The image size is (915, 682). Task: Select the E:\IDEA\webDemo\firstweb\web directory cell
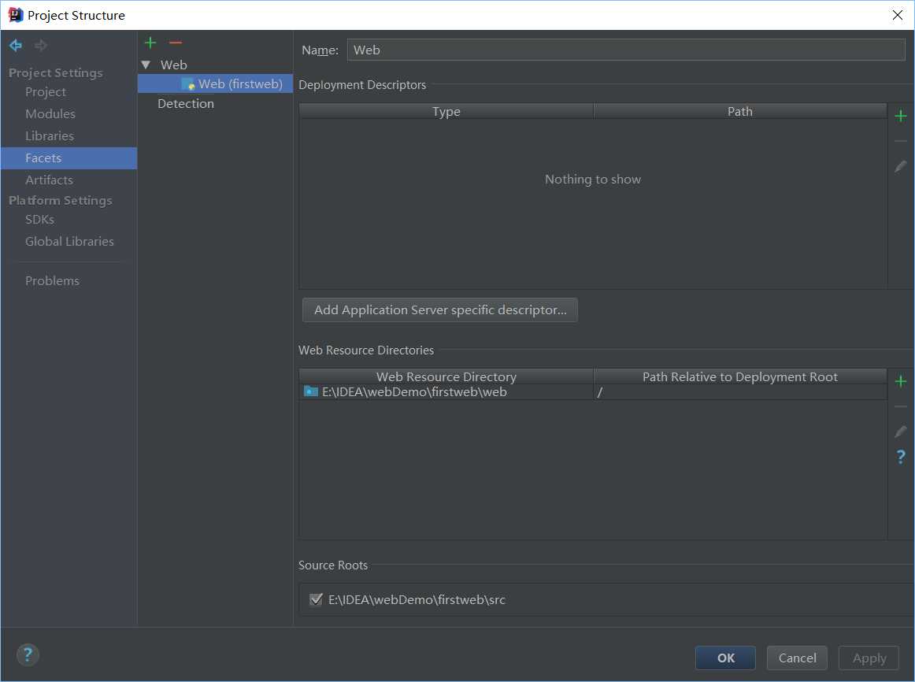pyautogui.click(x=446, y=392)
